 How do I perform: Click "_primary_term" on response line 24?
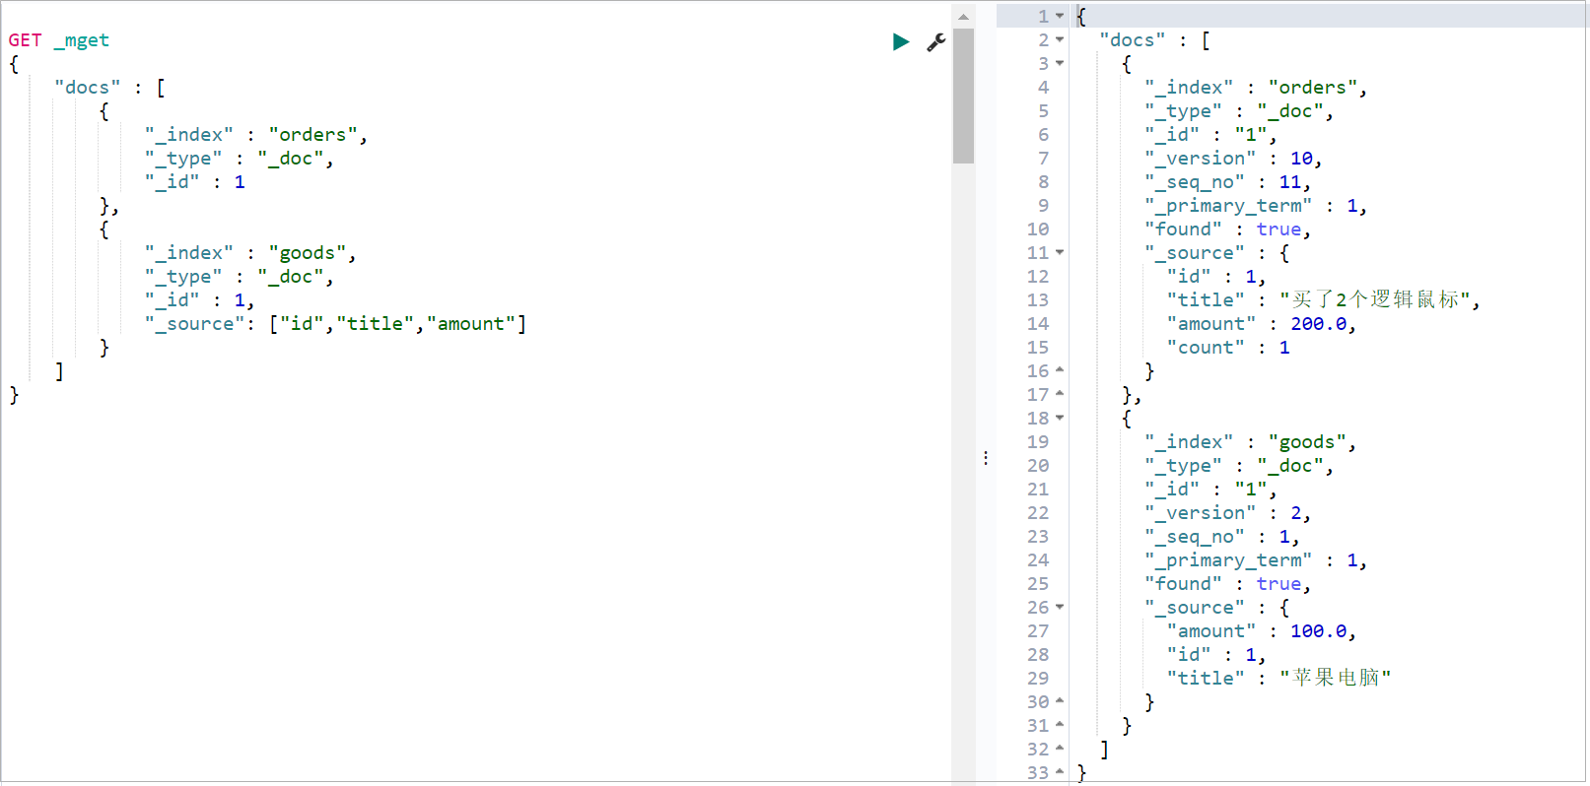click(x=1228, y=560)
